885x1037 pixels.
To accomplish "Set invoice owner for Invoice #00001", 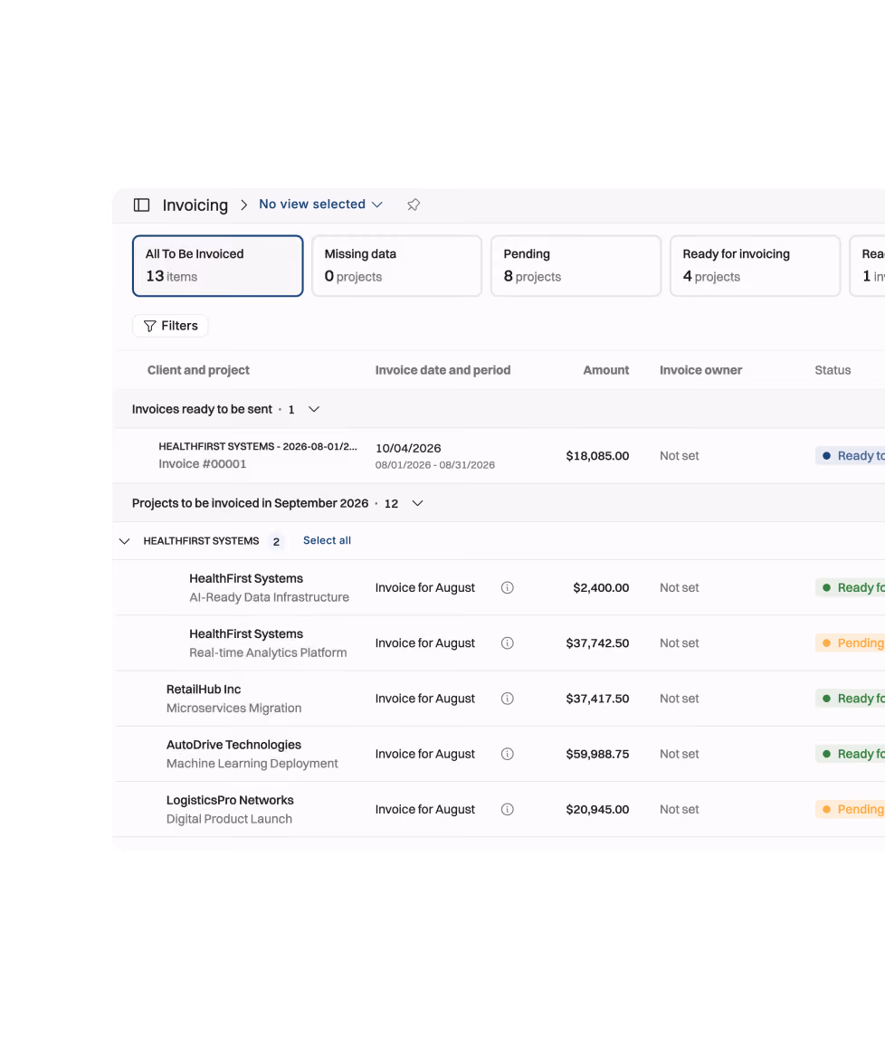I will point(680,456).
